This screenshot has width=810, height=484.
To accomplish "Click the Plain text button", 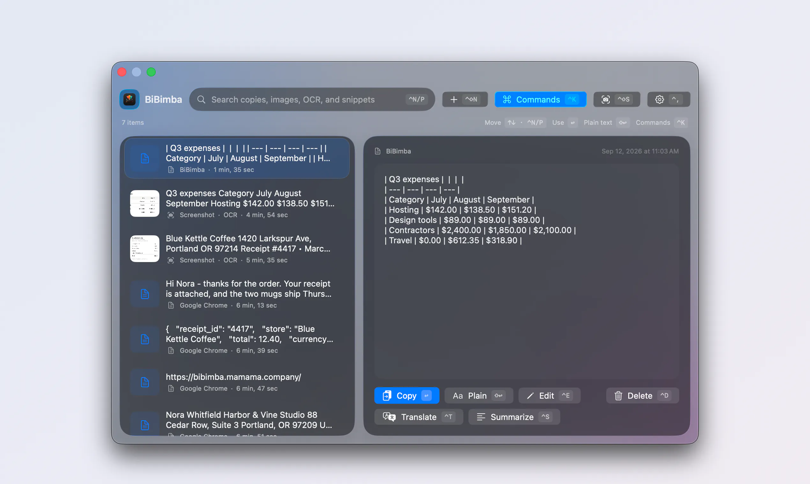I will pos(479,395).
